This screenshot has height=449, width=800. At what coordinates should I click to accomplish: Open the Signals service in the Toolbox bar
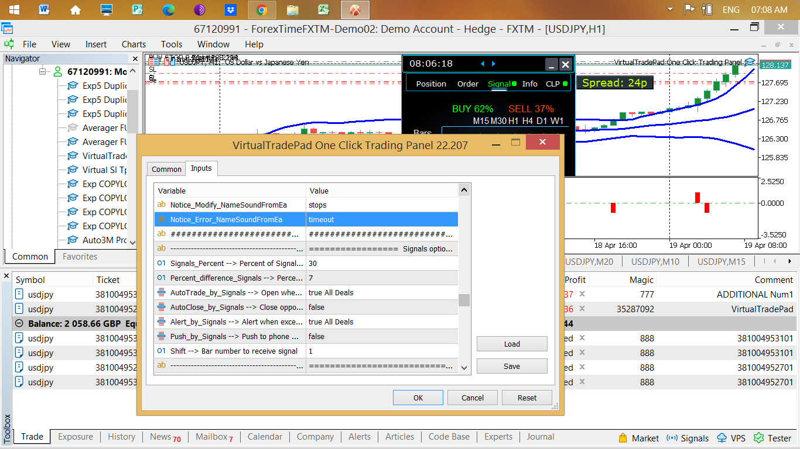(688, 438)
